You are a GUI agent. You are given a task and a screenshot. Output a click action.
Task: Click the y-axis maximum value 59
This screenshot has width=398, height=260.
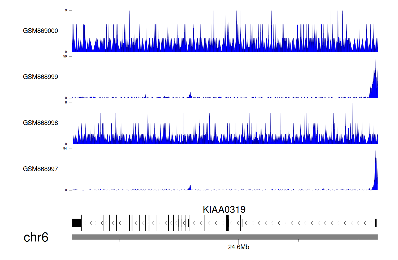tap(65, 57)
